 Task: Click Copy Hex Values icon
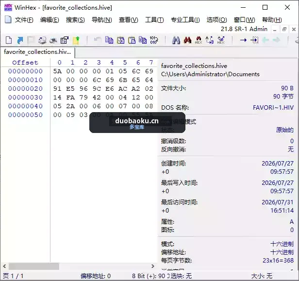[143, 40]
